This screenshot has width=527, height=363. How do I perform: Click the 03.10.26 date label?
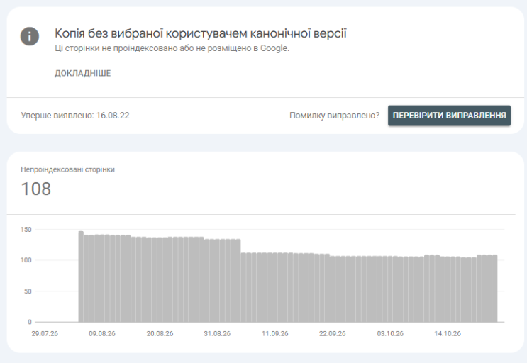pyautogui.click(x=390, y=334)
